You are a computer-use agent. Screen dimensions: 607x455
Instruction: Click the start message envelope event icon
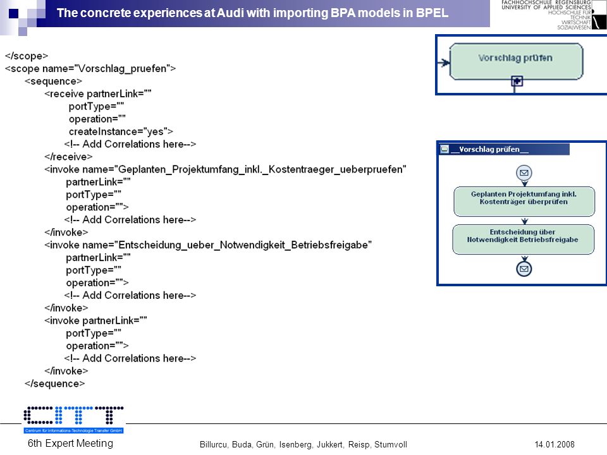[x=524, y=173]
